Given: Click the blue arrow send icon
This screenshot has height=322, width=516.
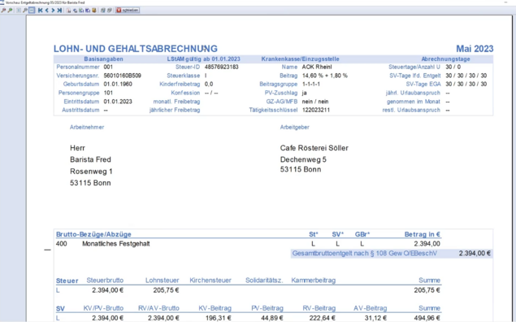Looking at the screenshot, I should (75, 11).
